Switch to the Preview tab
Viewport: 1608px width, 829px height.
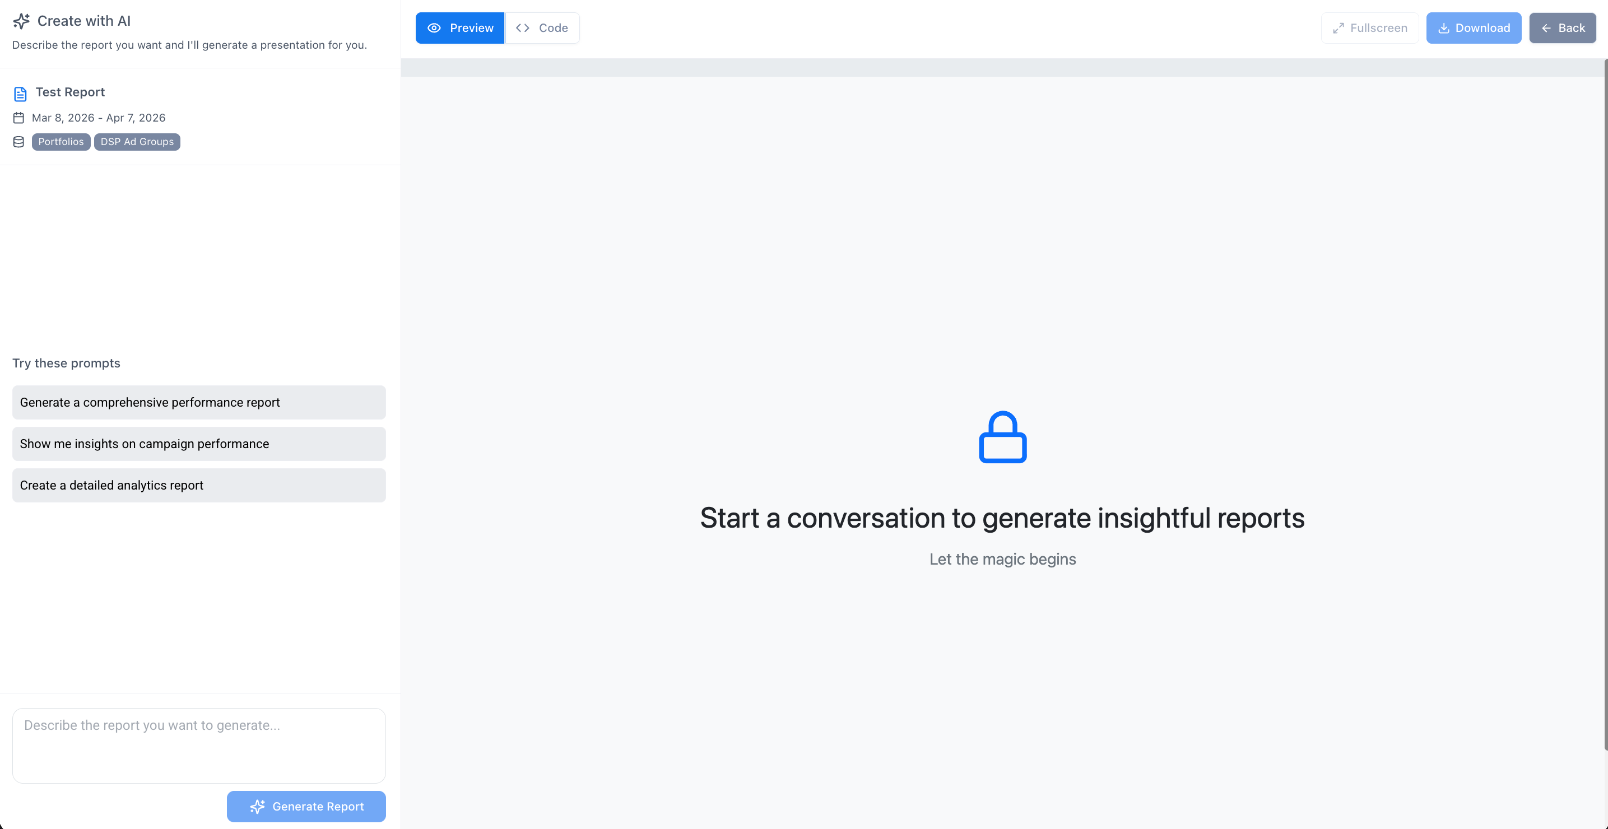coord(460,28)
